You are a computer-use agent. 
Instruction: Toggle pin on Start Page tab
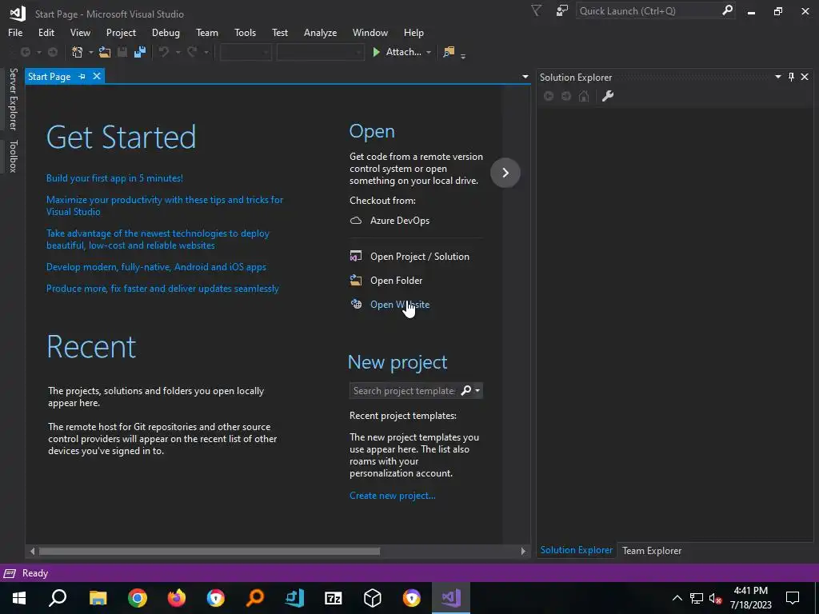click(x=82, y=76)
